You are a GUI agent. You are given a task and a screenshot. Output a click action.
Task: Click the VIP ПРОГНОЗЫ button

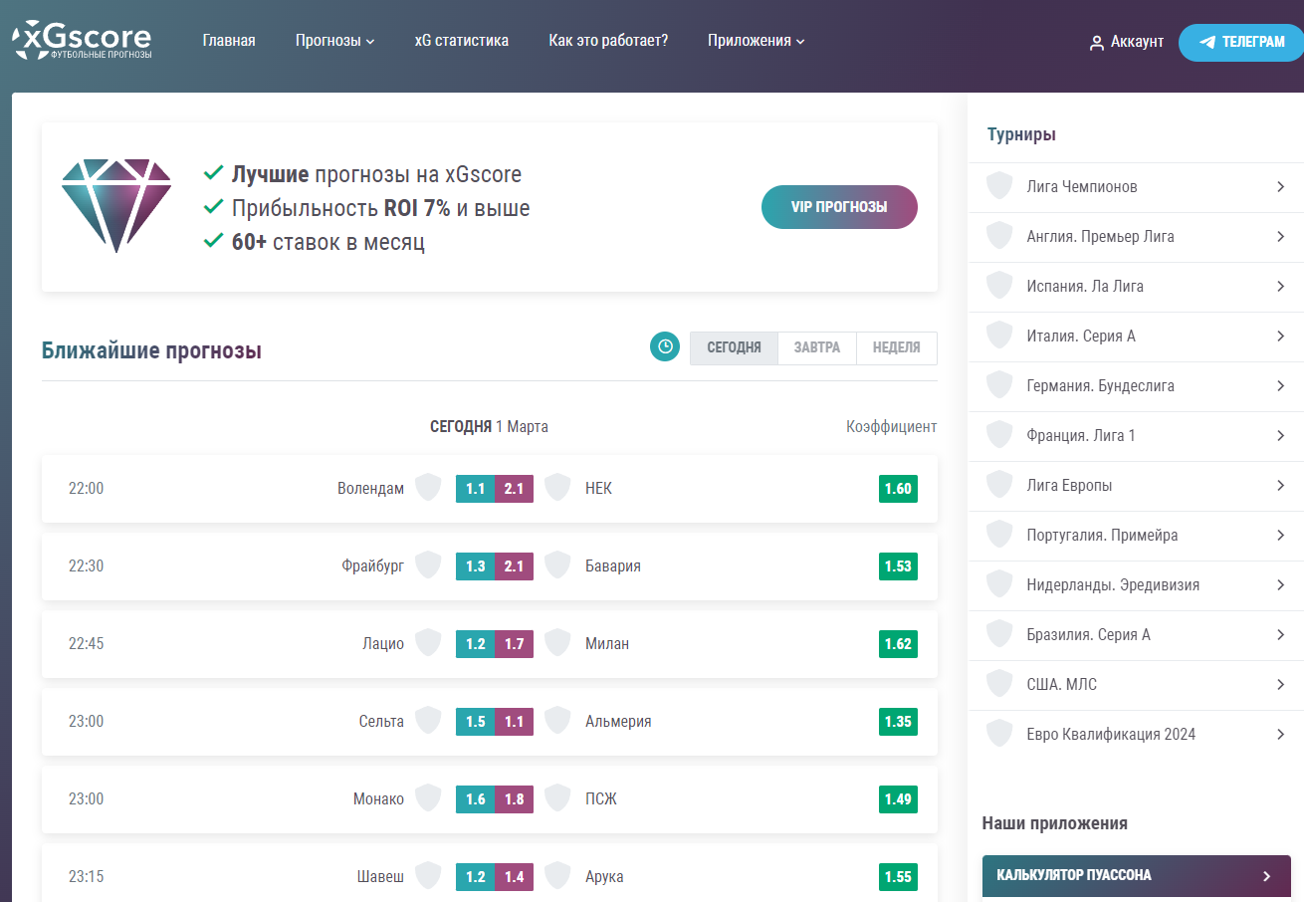point(839,207)
